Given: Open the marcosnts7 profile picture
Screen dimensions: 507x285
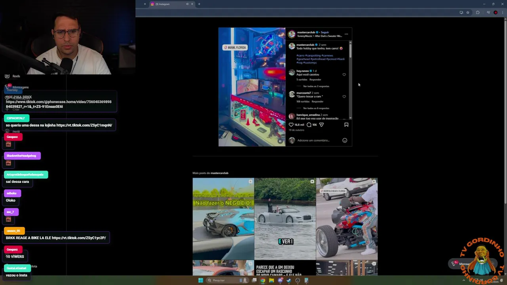Looking at the screenshot, I should click(x=292, y=94).
